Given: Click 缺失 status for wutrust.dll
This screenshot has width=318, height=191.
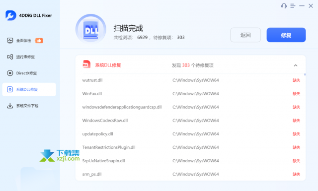Looking at the screenshot, I should [x=296, y=80].
